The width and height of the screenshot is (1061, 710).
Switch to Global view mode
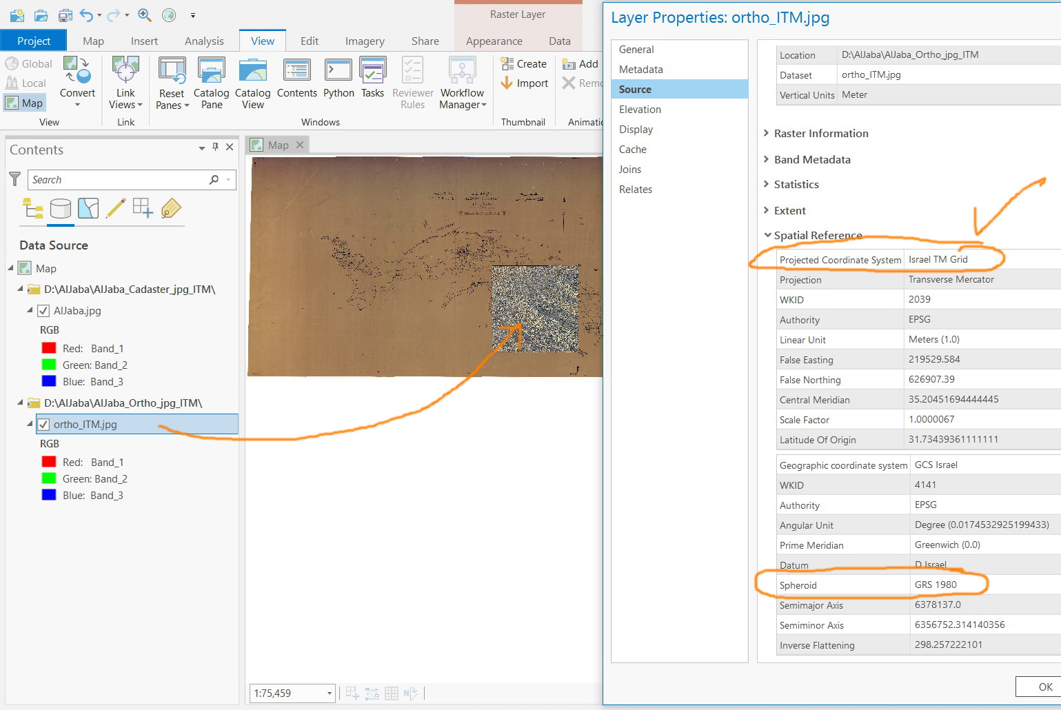[29, 64]
